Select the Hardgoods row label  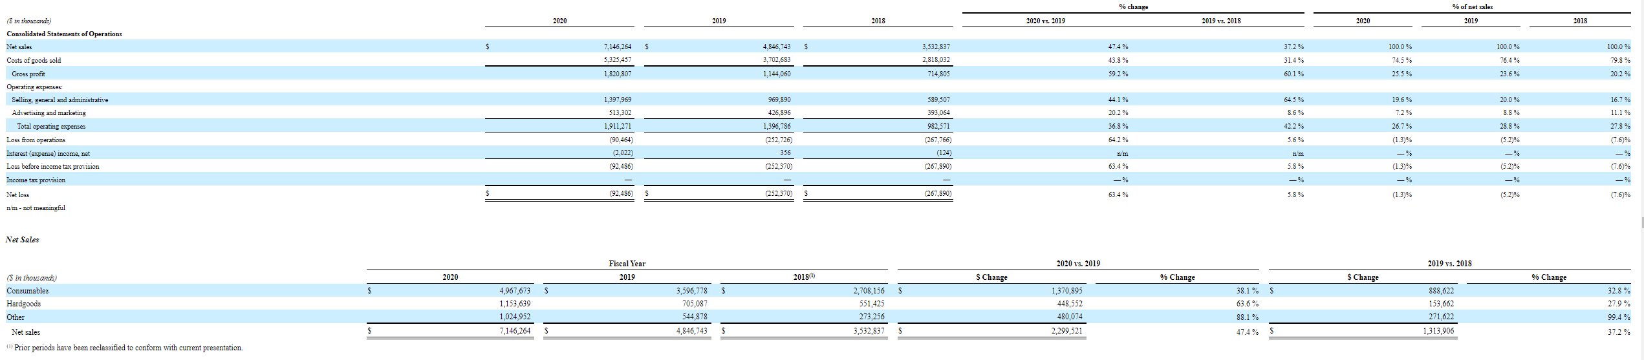coord(24,304)
